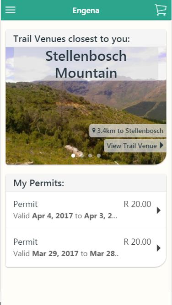Open the permit valid from Mar 29, 2017
This screenshot has height=305, width=172.
[86, 248]
